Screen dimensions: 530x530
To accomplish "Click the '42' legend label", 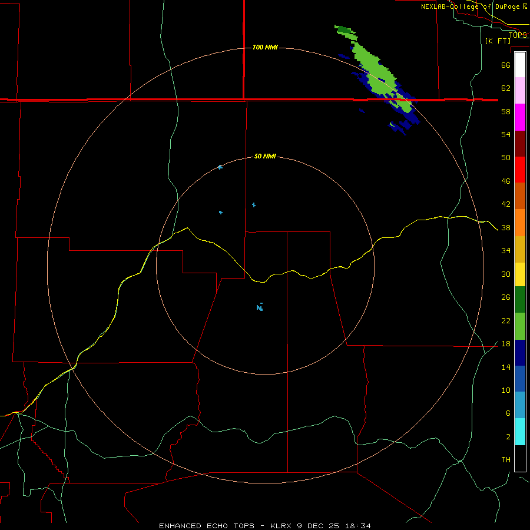I will [x=506, y=204].
